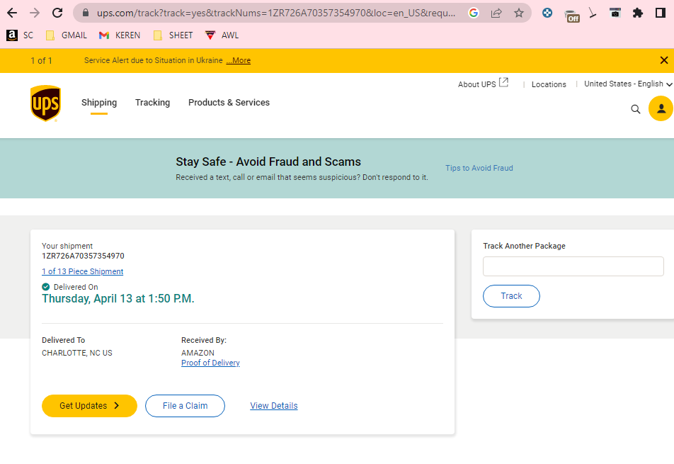This screenshot has width=674, height=464.
Task: Click the browser forward arrow
Action: (35, 13)
